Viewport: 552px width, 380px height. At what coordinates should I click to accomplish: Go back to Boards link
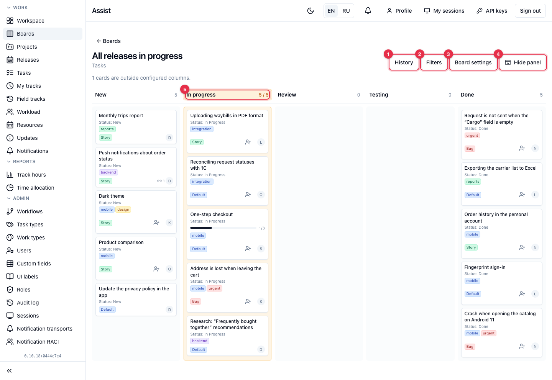coord(108,41)
